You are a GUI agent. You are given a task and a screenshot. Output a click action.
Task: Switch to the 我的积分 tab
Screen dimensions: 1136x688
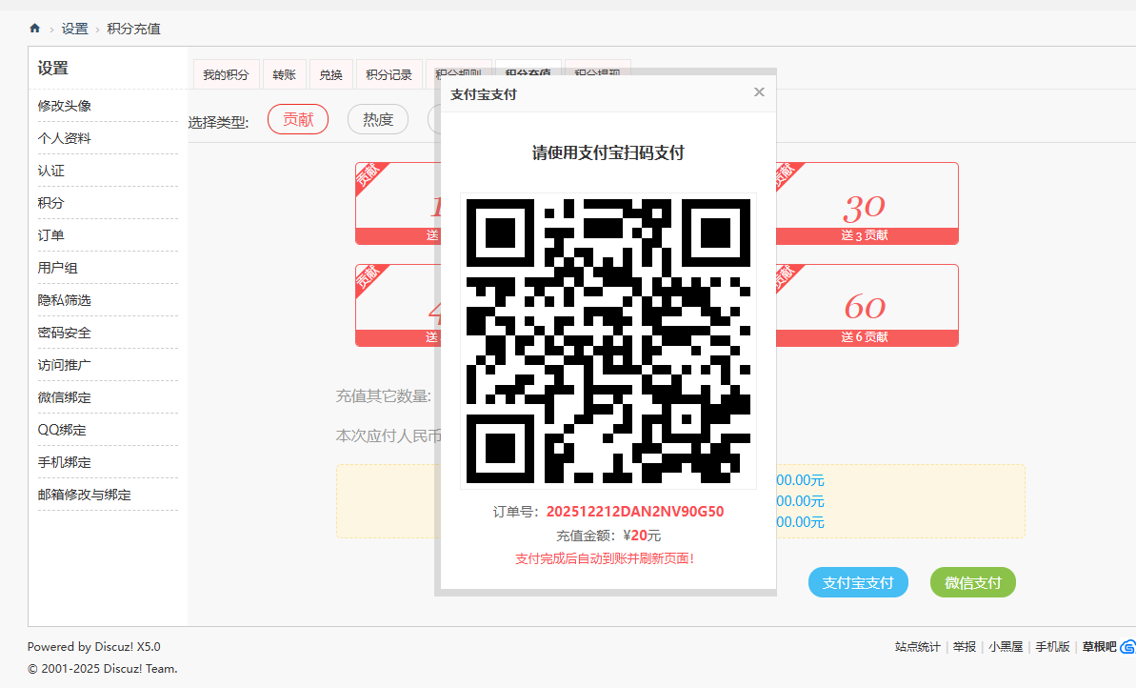(x=226, y=73)
